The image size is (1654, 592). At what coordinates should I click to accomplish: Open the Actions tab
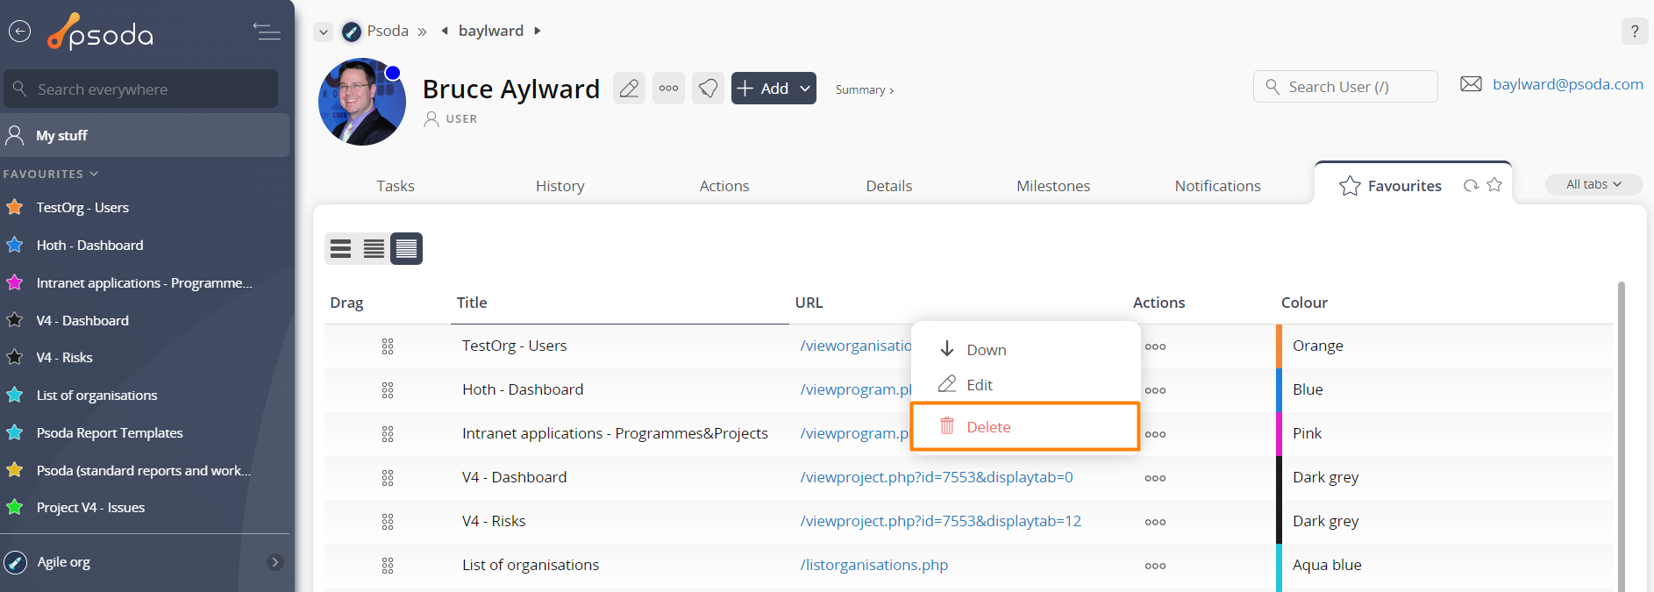coord(724,186)
